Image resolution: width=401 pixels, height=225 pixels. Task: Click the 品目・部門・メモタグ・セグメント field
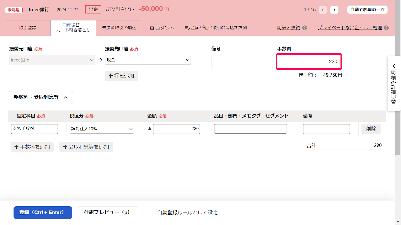[x=251, y=129]
